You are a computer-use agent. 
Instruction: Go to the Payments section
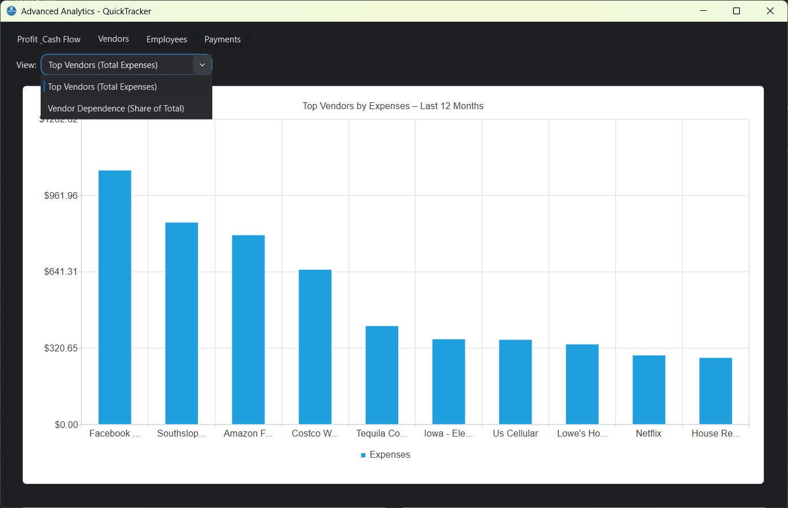point(223,39)
